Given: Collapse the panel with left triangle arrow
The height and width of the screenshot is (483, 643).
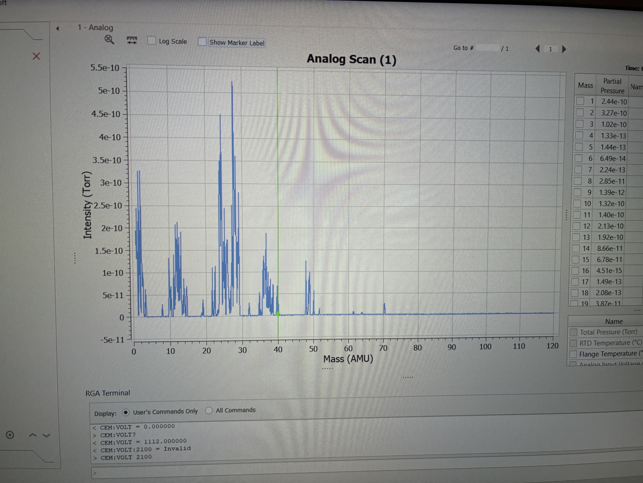Looking at the screenshot, I should tap(58, 28).
